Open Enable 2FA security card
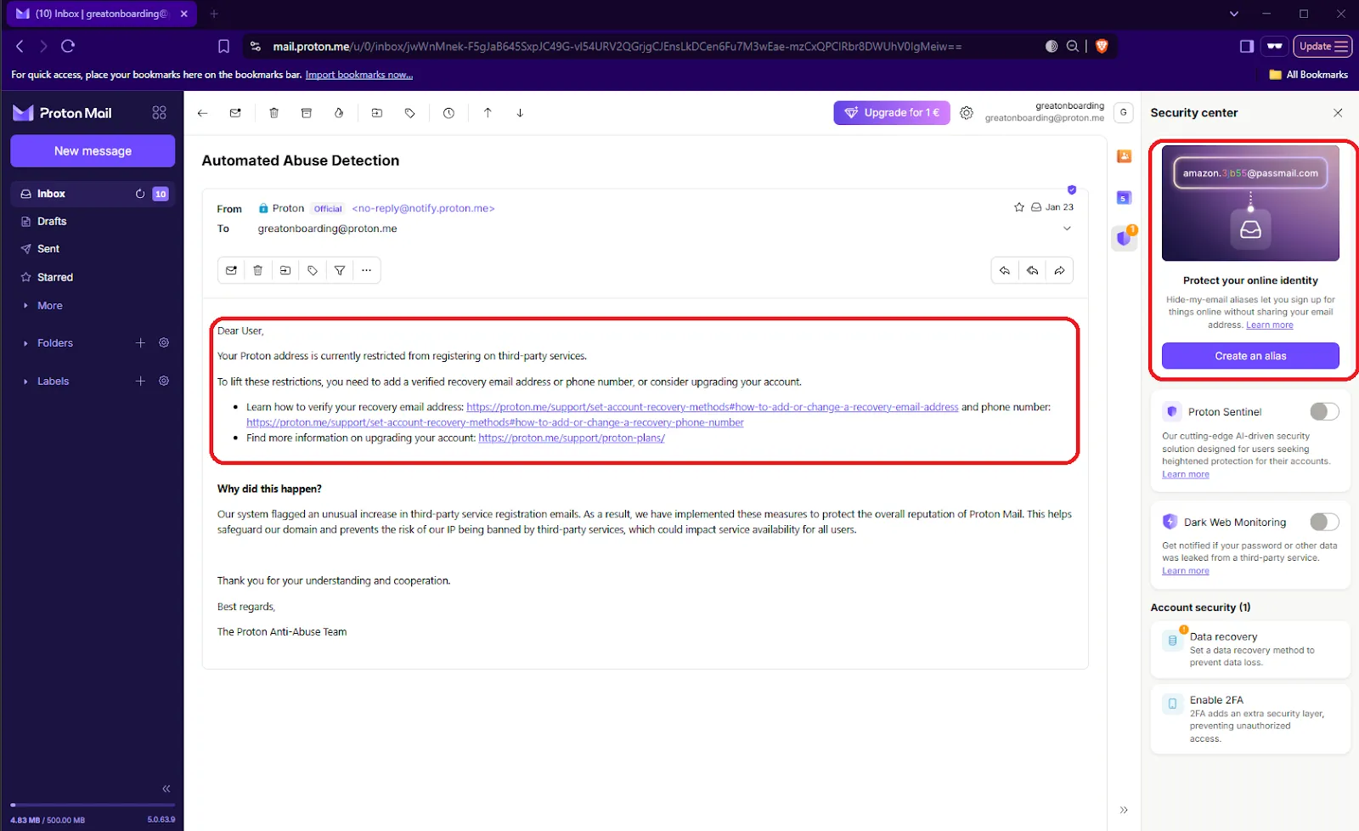The image size is (1359, 831). click(1250, 719)
